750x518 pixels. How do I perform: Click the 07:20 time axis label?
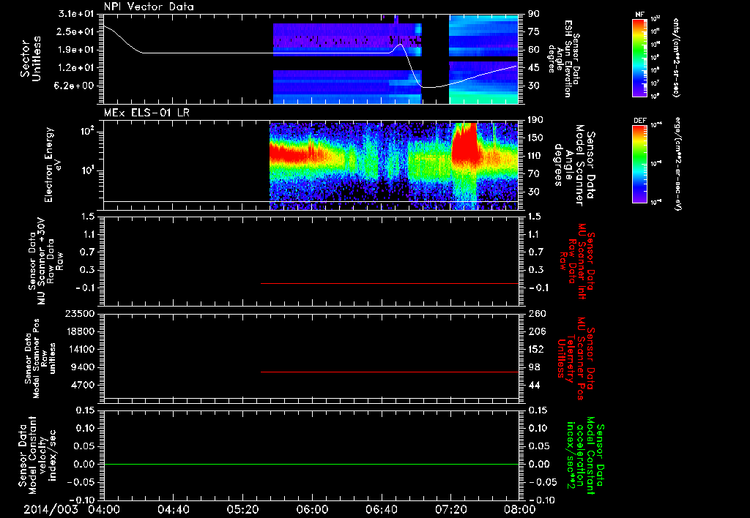[x=450, y=509]
